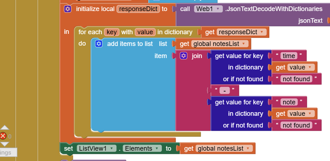Image resolution: width=330 pixels, height=161 pixels.
Task: Click the gear icon on add items to list
Action: 99,44
